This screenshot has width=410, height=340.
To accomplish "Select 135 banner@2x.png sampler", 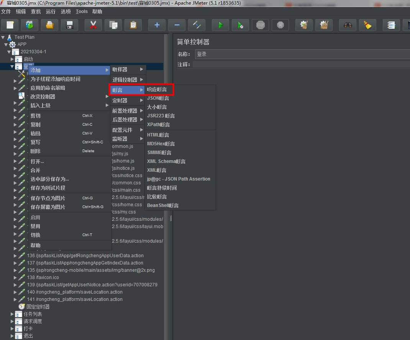I will click(91, 270).
